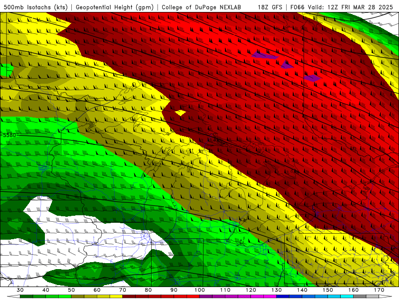Click the '30' value on the color scale
The image size is (399, 299).
click(20, 290)
